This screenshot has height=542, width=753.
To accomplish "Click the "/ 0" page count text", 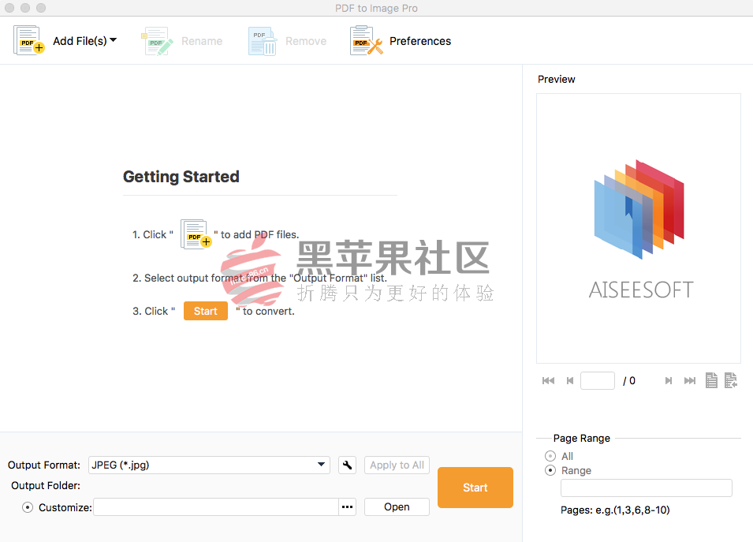I will (x=629, y=380).
